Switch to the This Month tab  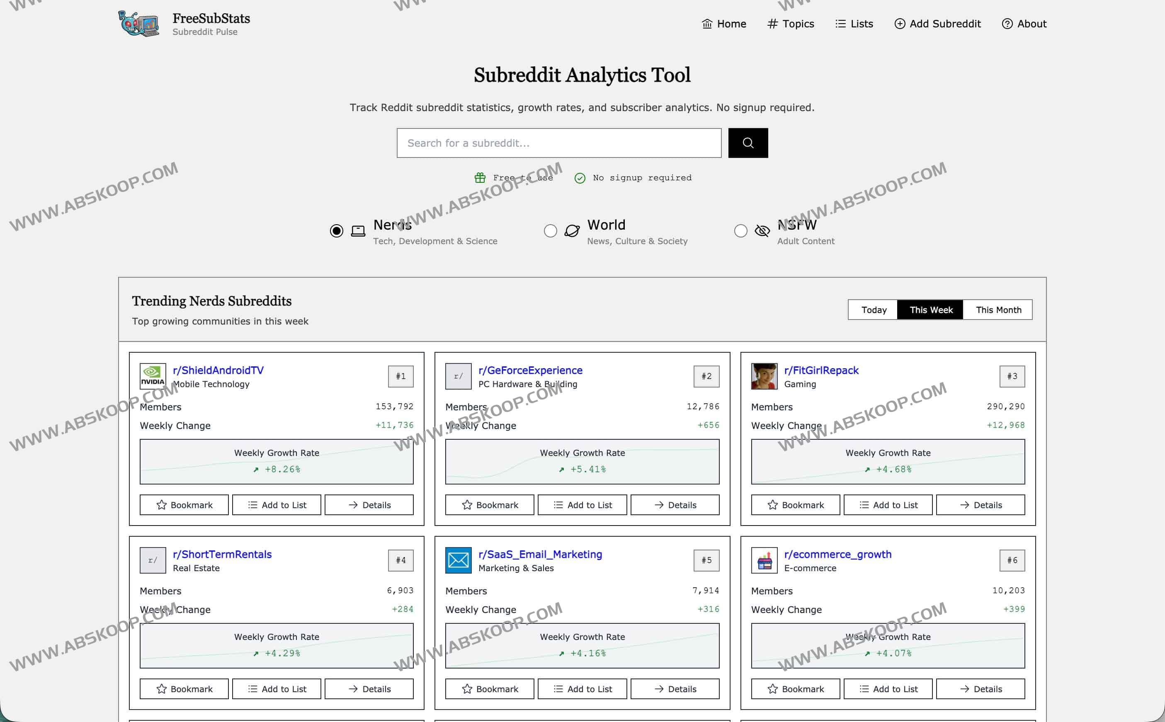(998, 310)
